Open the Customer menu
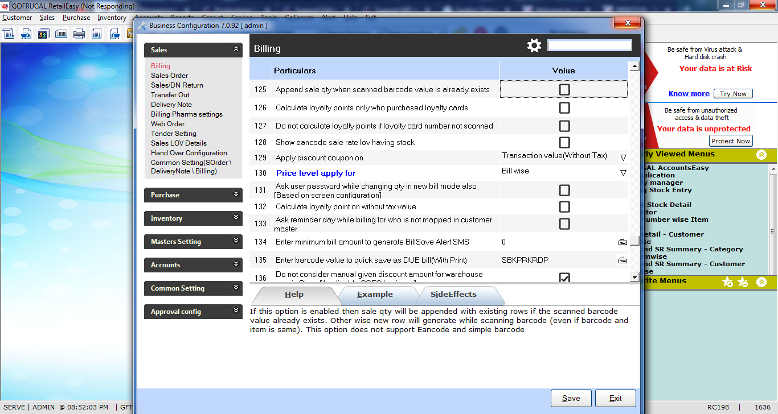Image resolution: width=778 pixels, height=414 pixels. click(x=17, y=18)
